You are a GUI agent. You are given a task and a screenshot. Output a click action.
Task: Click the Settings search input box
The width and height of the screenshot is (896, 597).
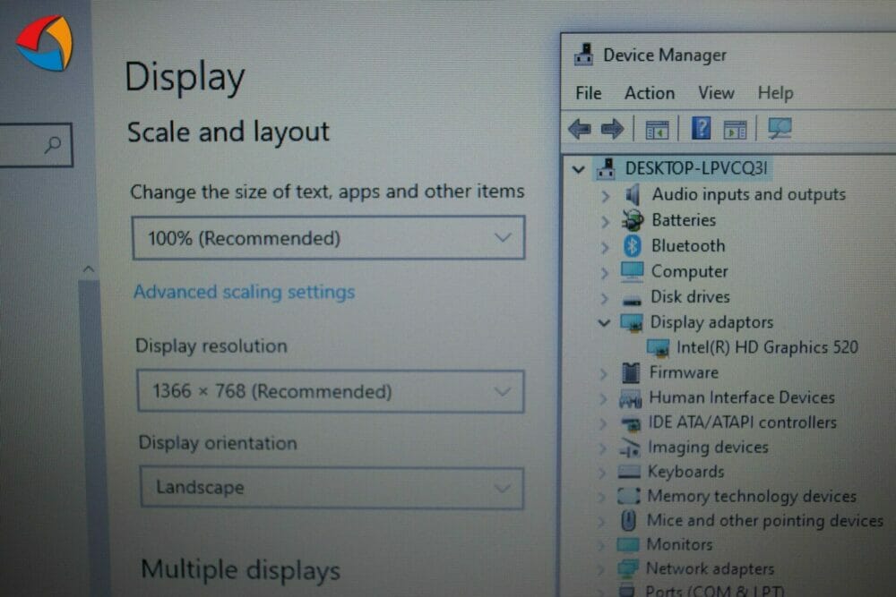point(36,145)
